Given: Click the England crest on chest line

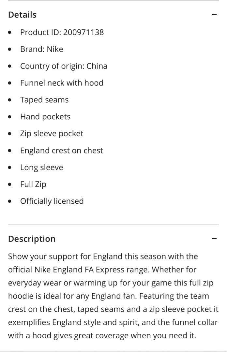Looking at the screenshot, I should 62,150.
